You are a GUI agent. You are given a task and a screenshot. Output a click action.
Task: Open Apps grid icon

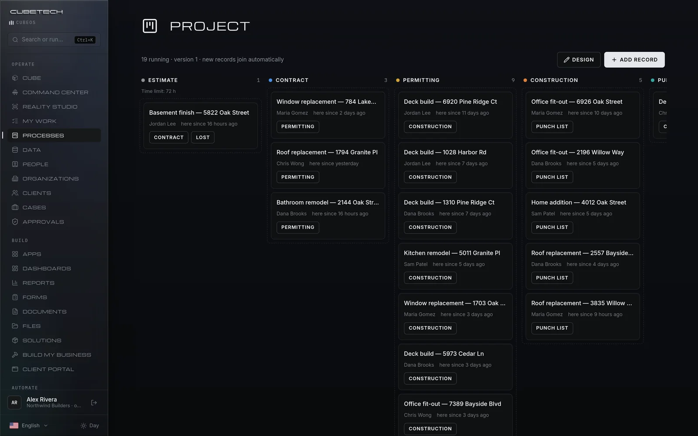point(15,254)
